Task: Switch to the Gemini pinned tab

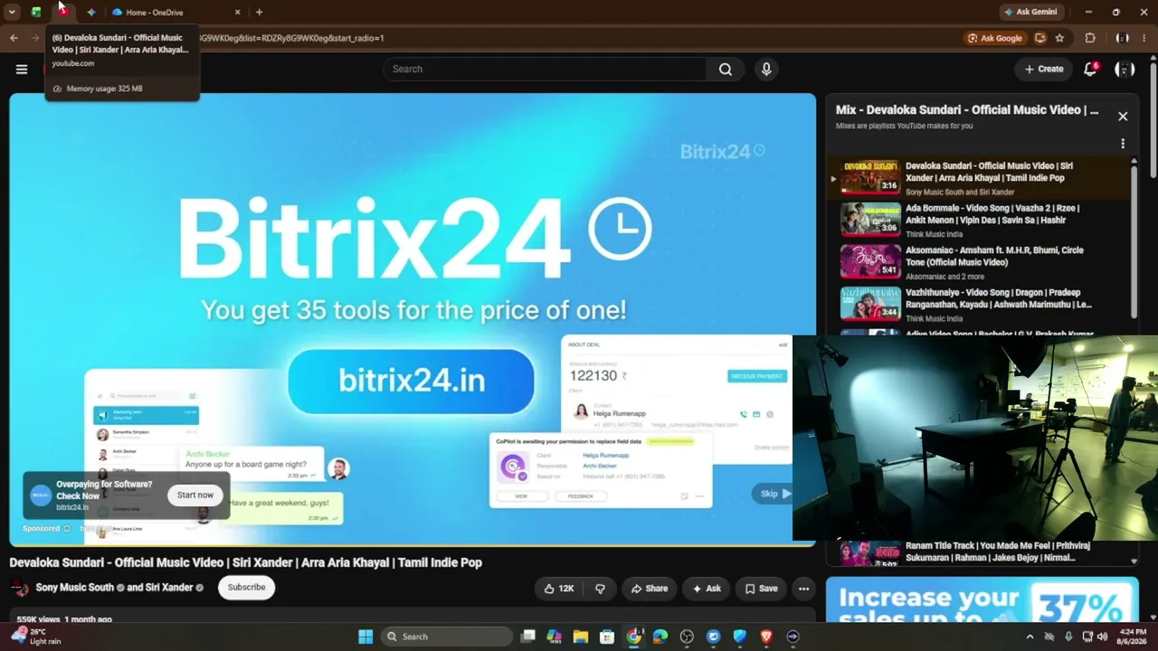Action: (90, 12)
